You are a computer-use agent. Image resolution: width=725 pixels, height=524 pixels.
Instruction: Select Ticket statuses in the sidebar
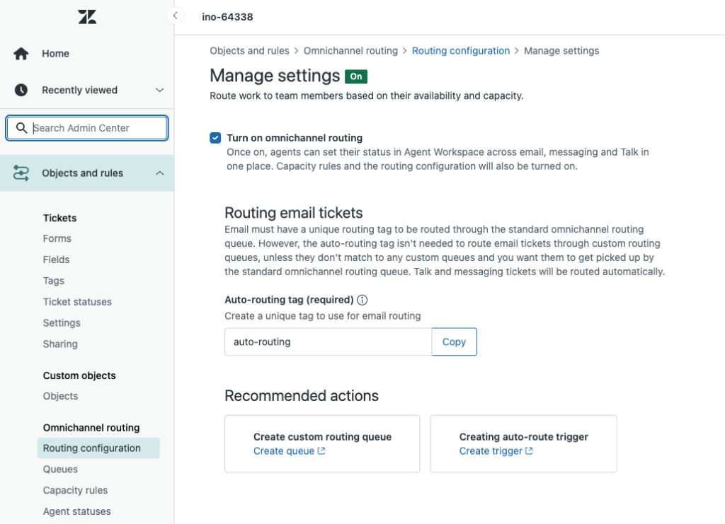[x=77, y=302]
